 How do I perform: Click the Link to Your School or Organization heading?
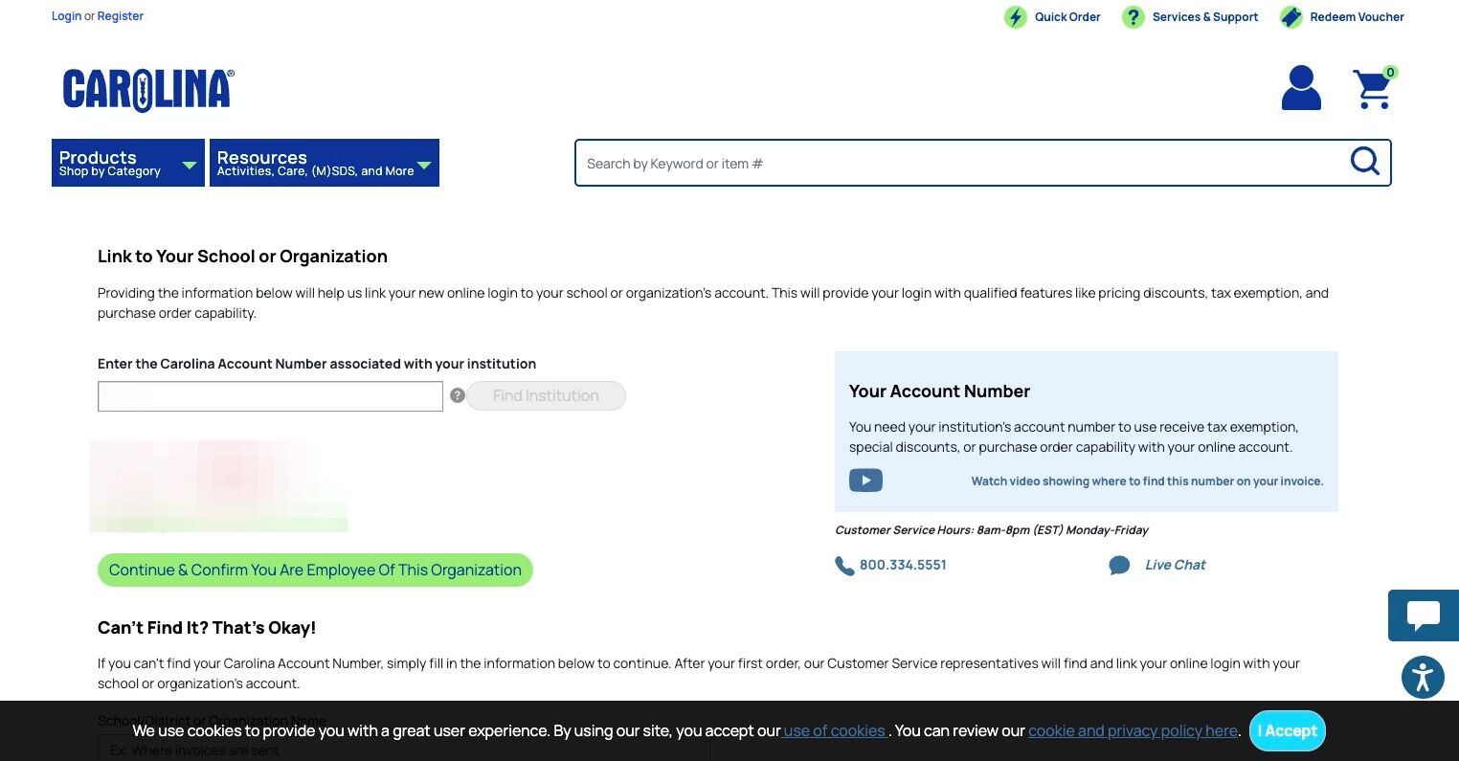click(x=242, y=257)
